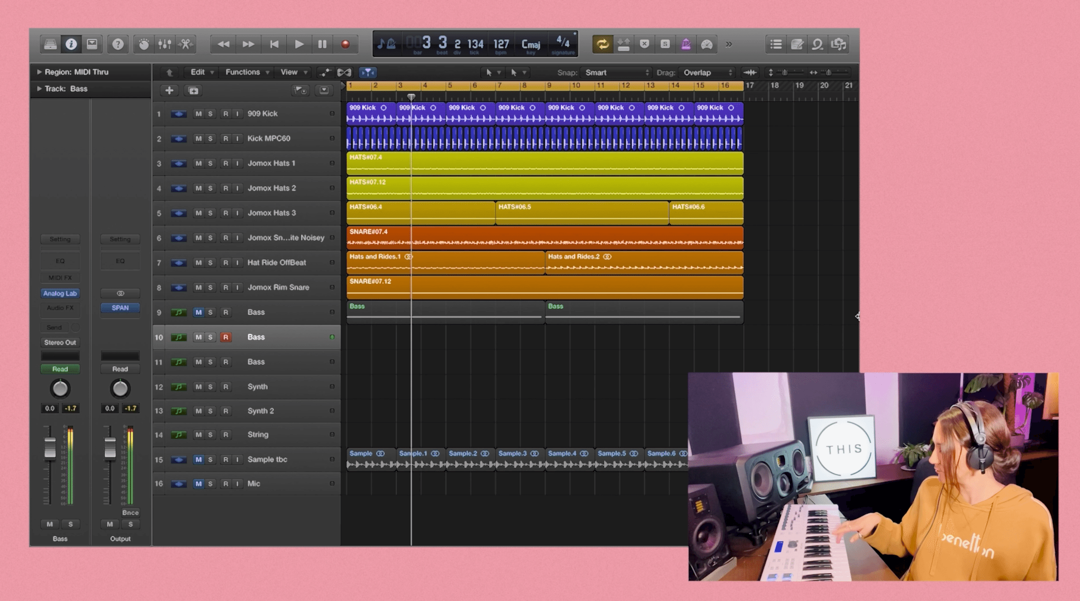Unmute the Mic track
This screenshot has height=601, width=1080.
pos(198,484)
